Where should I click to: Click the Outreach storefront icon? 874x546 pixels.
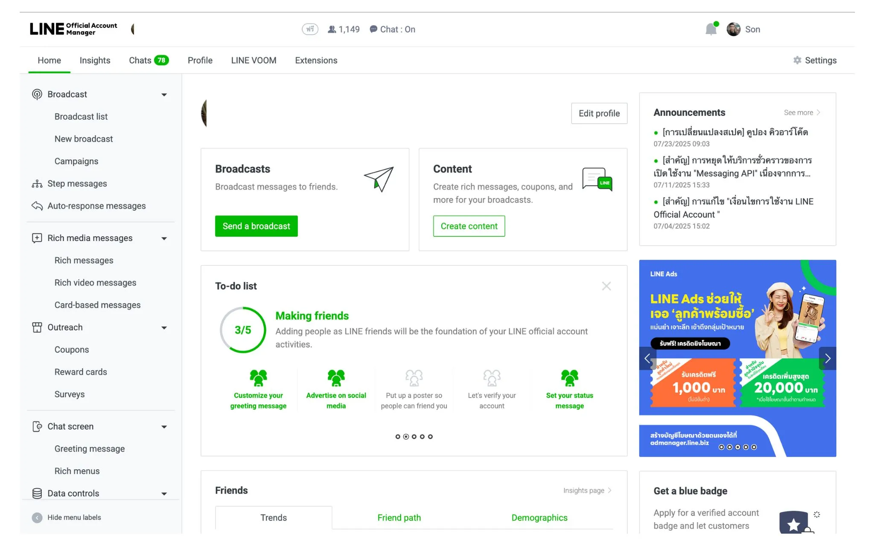click(x=37, y=327)
